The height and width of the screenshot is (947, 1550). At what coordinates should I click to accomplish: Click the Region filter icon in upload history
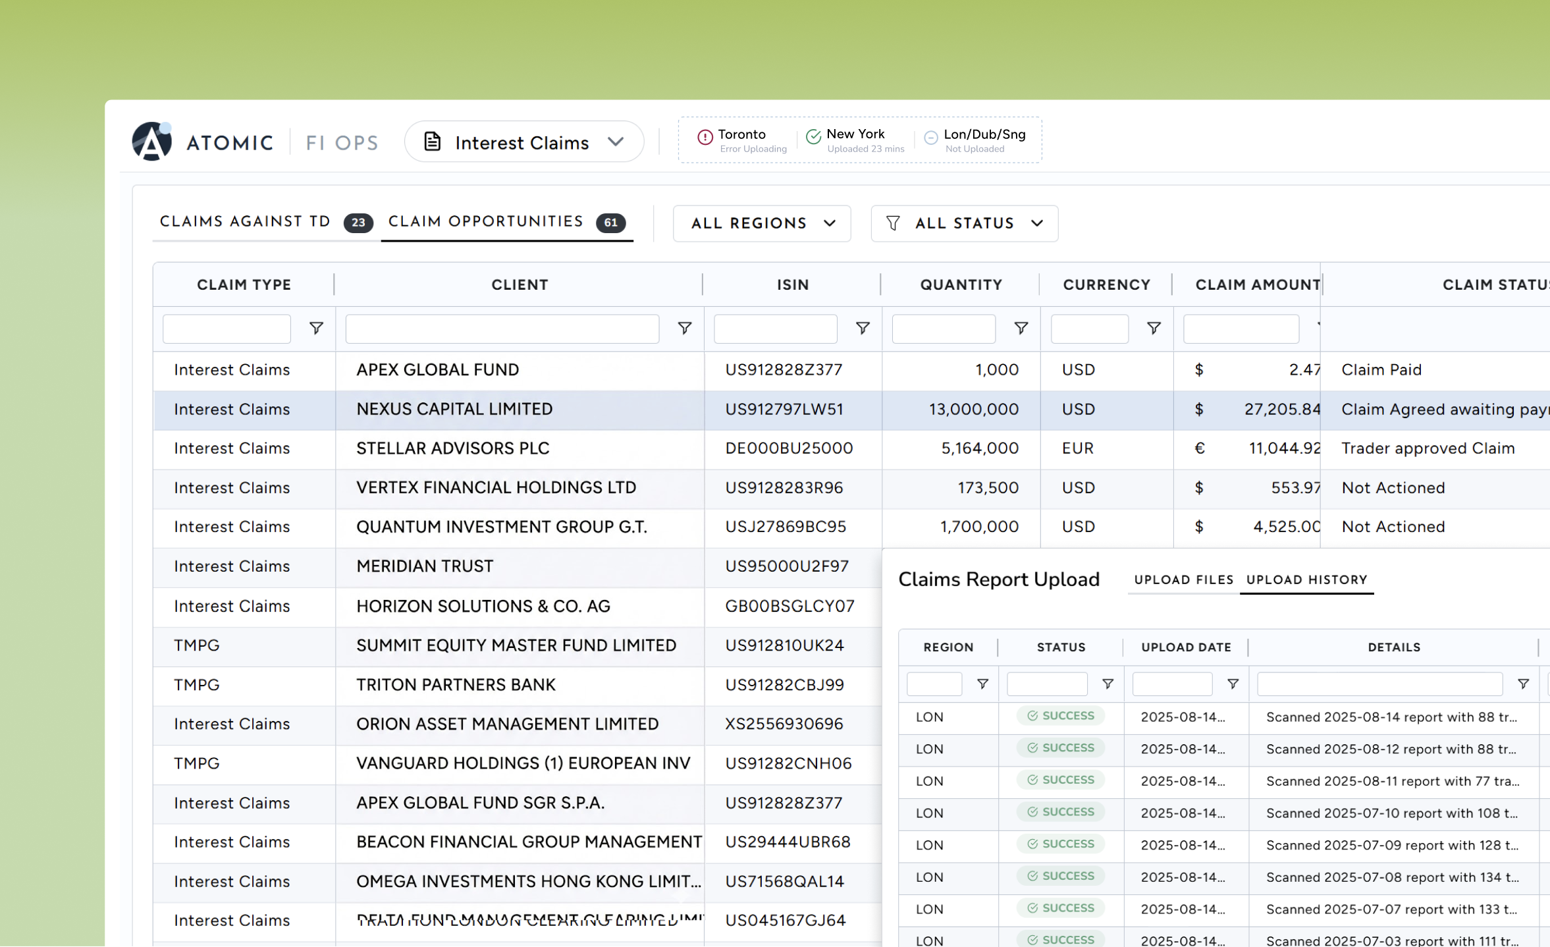[x=982, y=684]
